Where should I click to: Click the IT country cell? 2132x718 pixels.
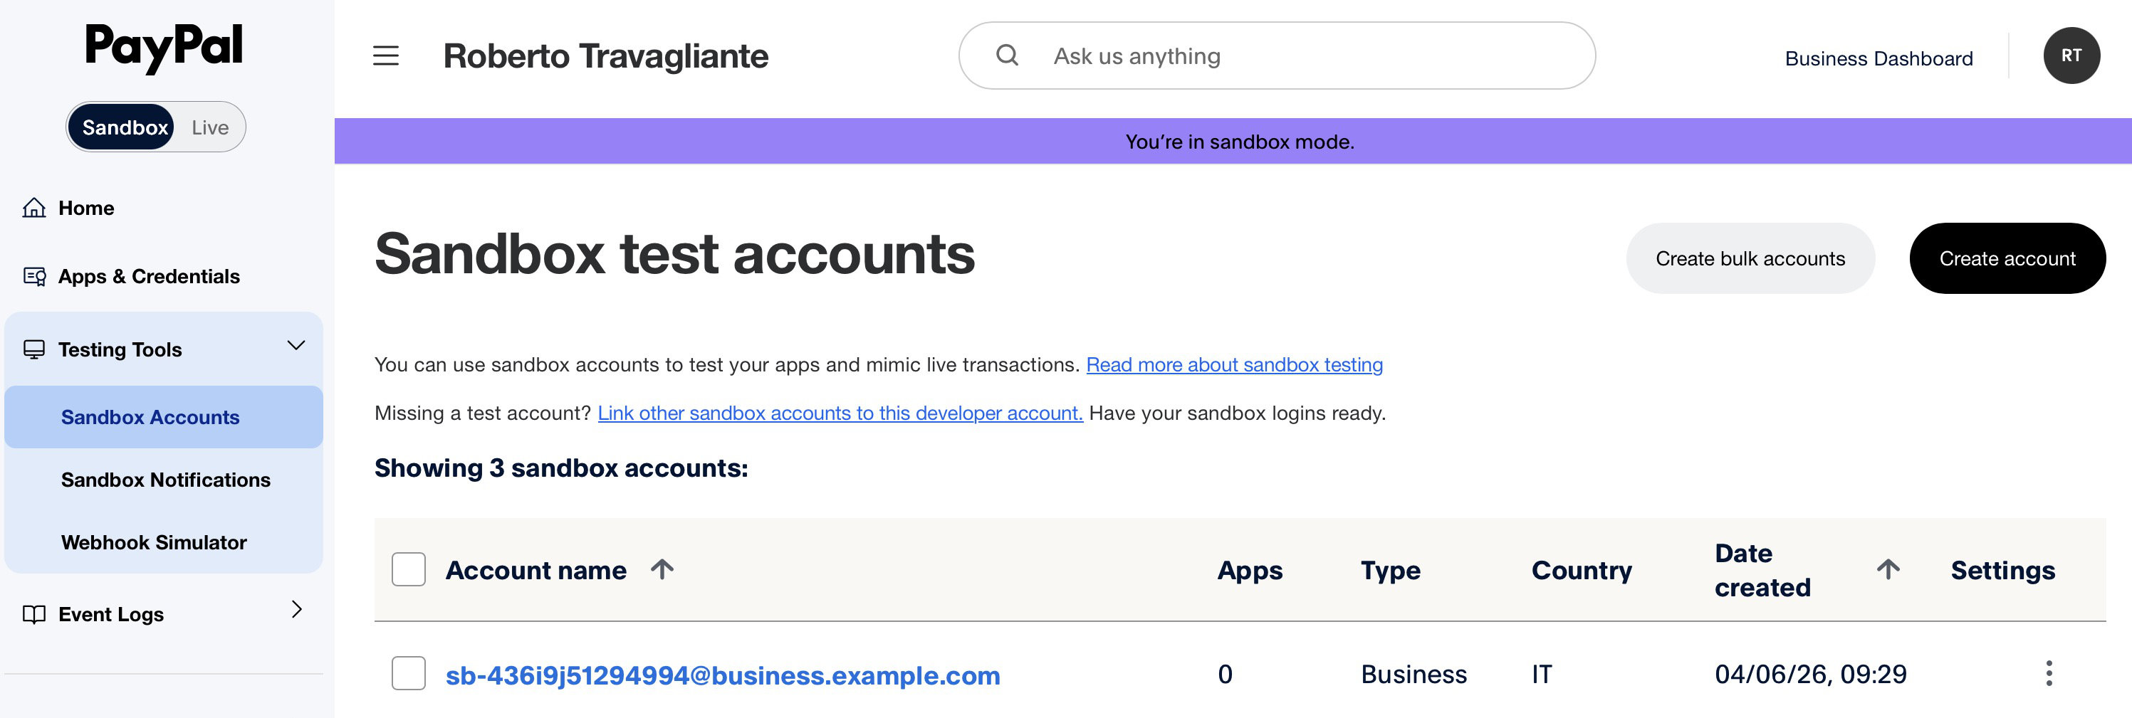1541,674
